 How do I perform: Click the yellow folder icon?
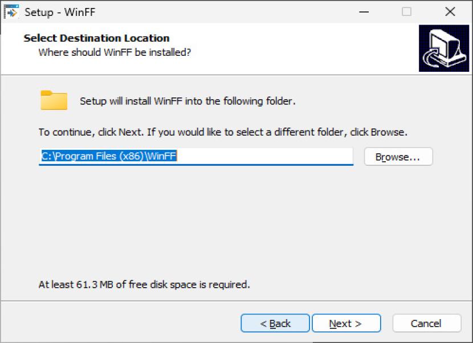(x=54, y=100)
